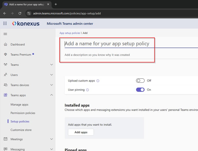The height and width of the screenshot is (151, 198).
Task: Click the Teams apps label in sidebar
Action: click(18, 95)
